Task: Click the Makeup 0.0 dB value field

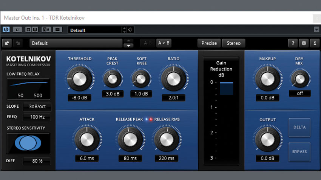Action: (x=268, y=98)
